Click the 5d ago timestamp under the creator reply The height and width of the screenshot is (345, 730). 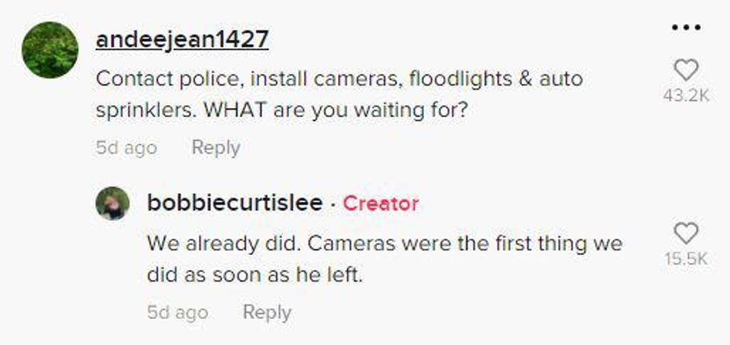click(x=177, y=311)
